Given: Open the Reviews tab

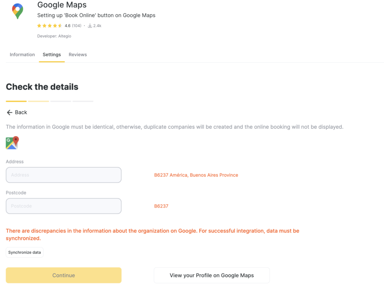Looking at the screenshot, I should [78, 55].
